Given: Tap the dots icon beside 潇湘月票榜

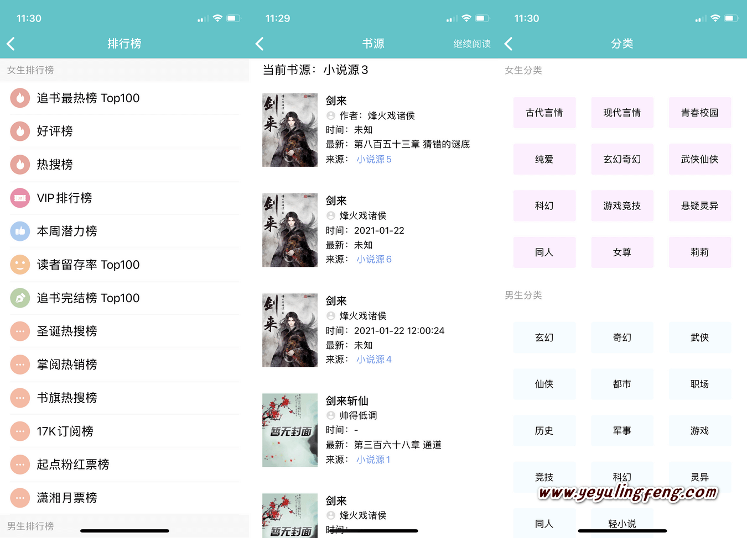Looking at the screenshot, I should (x=20, y=498).
